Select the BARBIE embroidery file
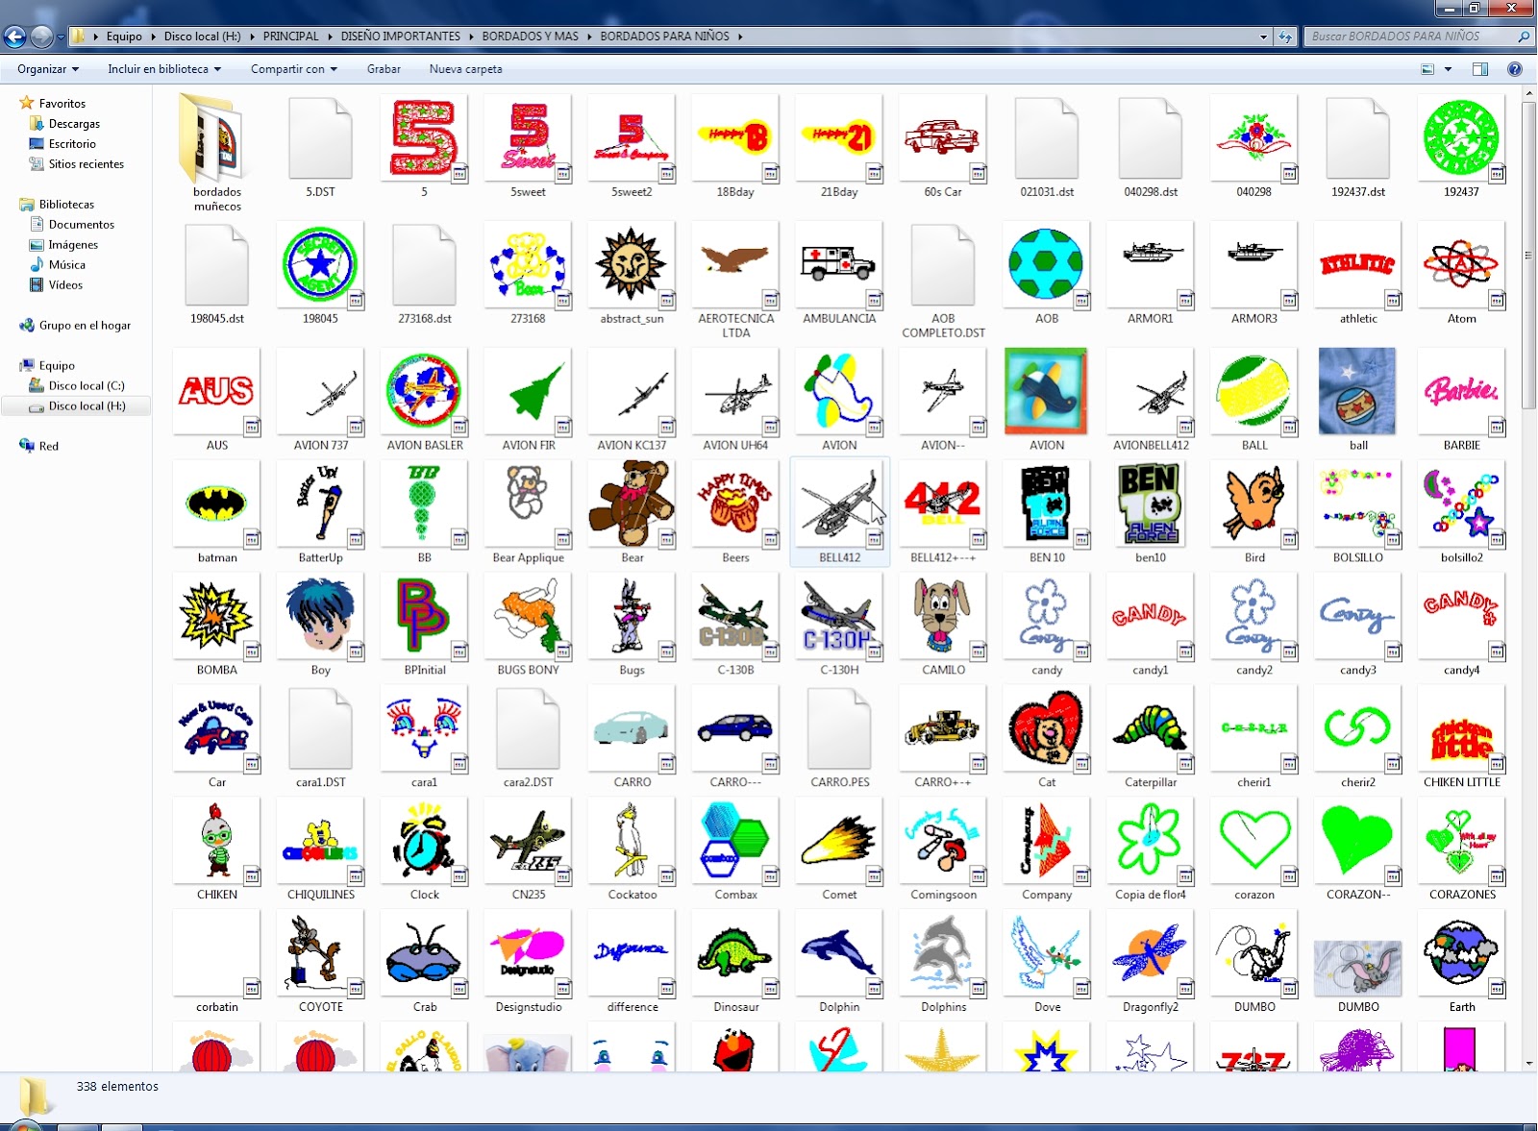The height and width of the screenshot is (1131, 1538). click(x=1462, y=392)
